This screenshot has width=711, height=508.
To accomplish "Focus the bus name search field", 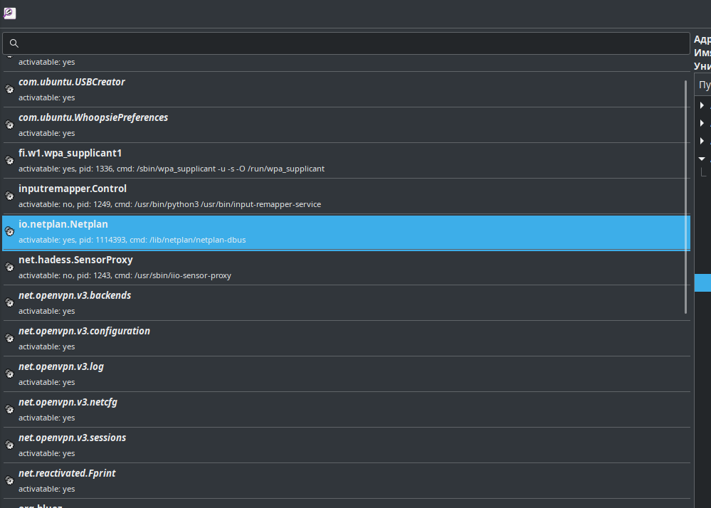I will pyautogui.click(x=349, y=43).
